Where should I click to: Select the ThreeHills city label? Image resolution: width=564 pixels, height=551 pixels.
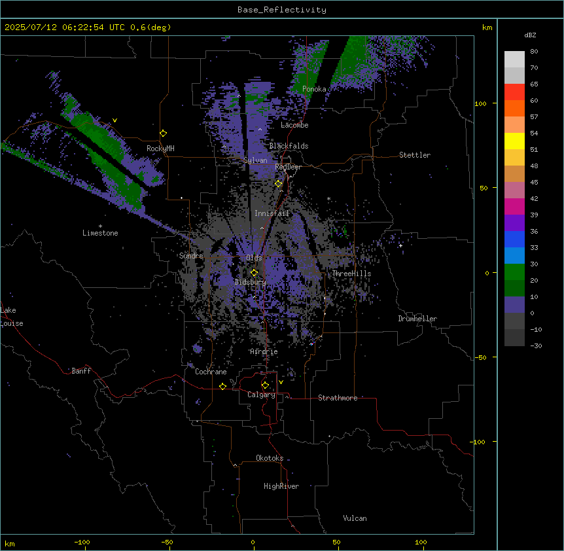[x=351, y=274]
